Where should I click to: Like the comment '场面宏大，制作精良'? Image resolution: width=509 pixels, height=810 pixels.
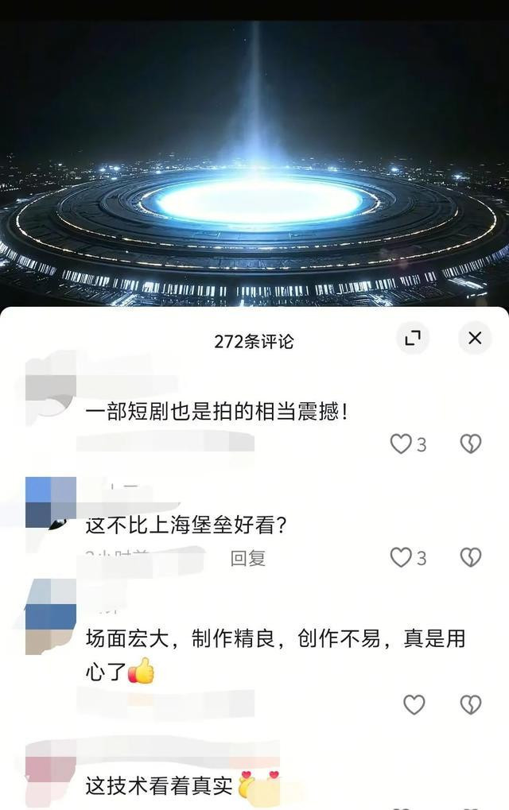pyautogui.click(x=414, y=704)
